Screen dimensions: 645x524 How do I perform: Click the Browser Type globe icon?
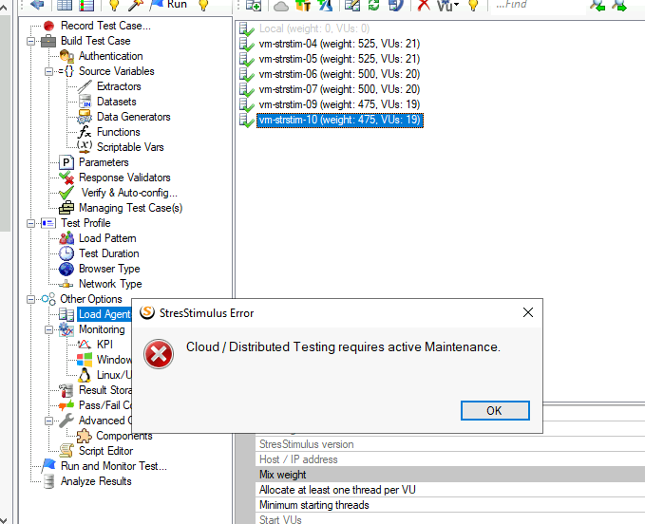66,269
